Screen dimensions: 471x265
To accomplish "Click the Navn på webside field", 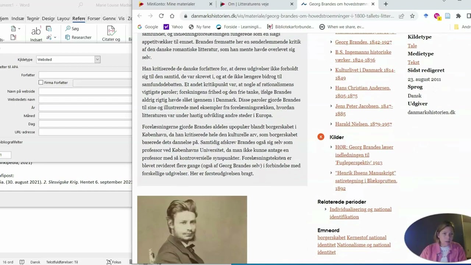I will tap(85, 91).
